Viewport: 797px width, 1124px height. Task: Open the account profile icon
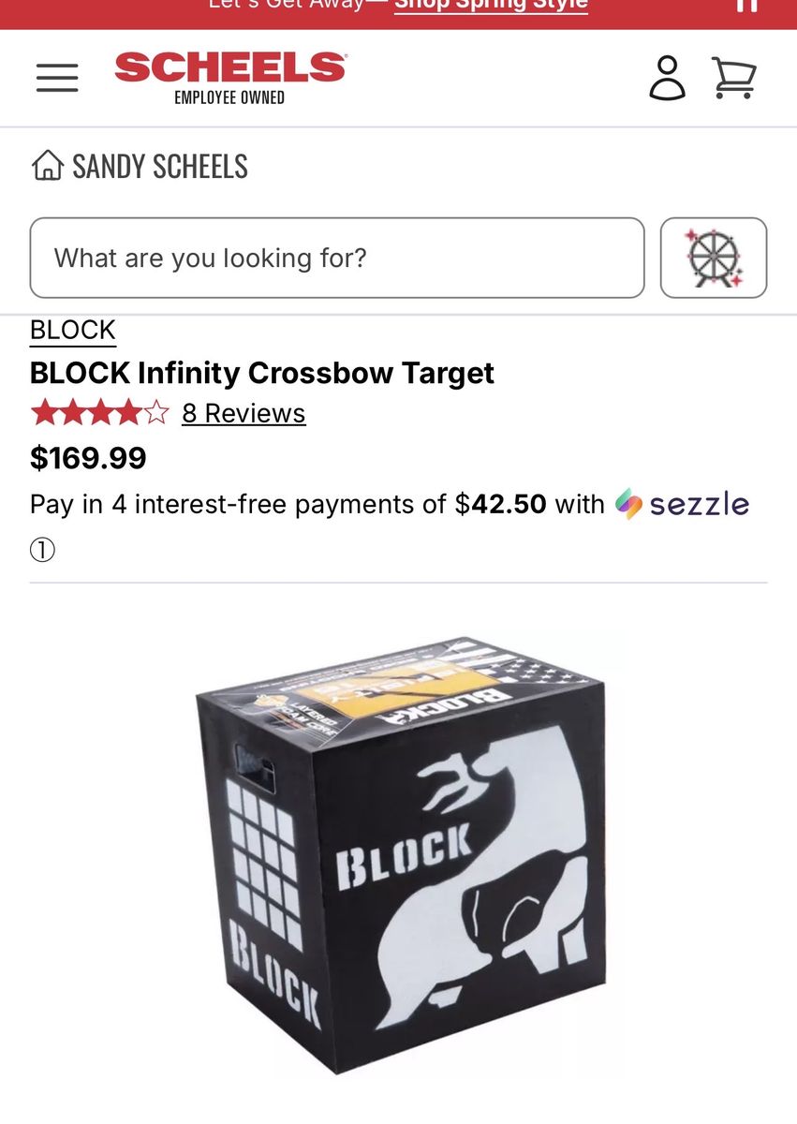tap(667, 78)
